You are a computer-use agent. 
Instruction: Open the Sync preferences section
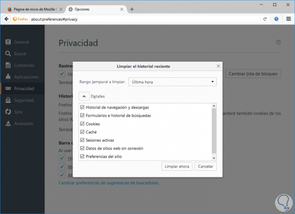click(22, 112)
